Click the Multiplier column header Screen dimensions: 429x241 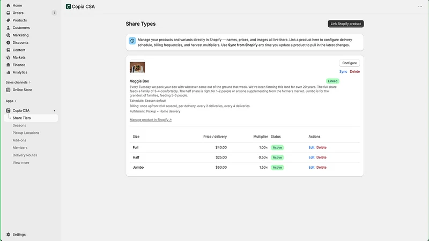[261, 137]
